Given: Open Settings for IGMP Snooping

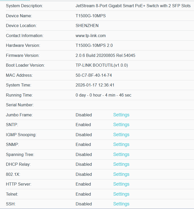Looking at the screenshot, I should (121, 135).
